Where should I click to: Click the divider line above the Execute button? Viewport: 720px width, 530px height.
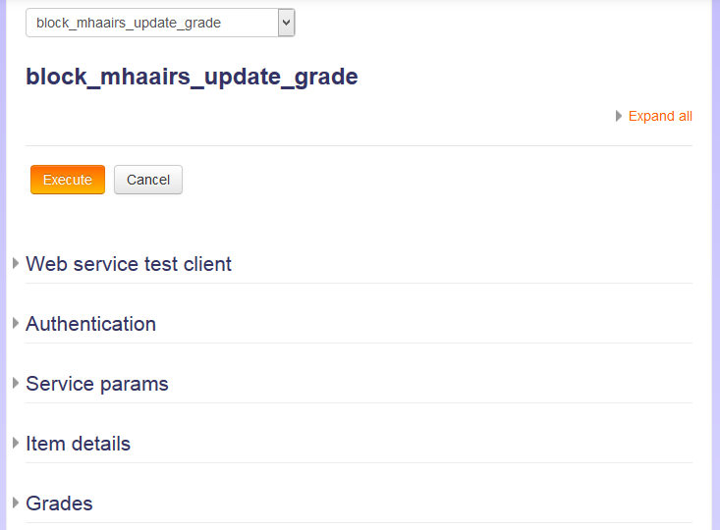pyautogui.click(x=359, y=145)
